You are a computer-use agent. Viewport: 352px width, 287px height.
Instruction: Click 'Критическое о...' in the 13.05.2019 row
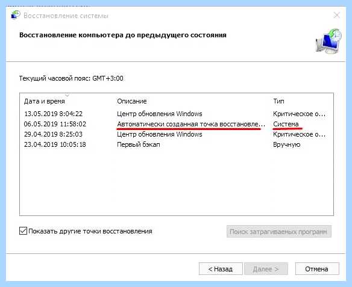click(x=299, y=114)
